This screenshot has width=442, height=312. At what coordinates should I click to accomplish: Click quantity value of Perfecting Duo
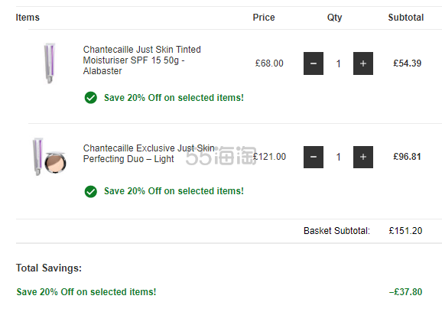click(x=338, y=157)
